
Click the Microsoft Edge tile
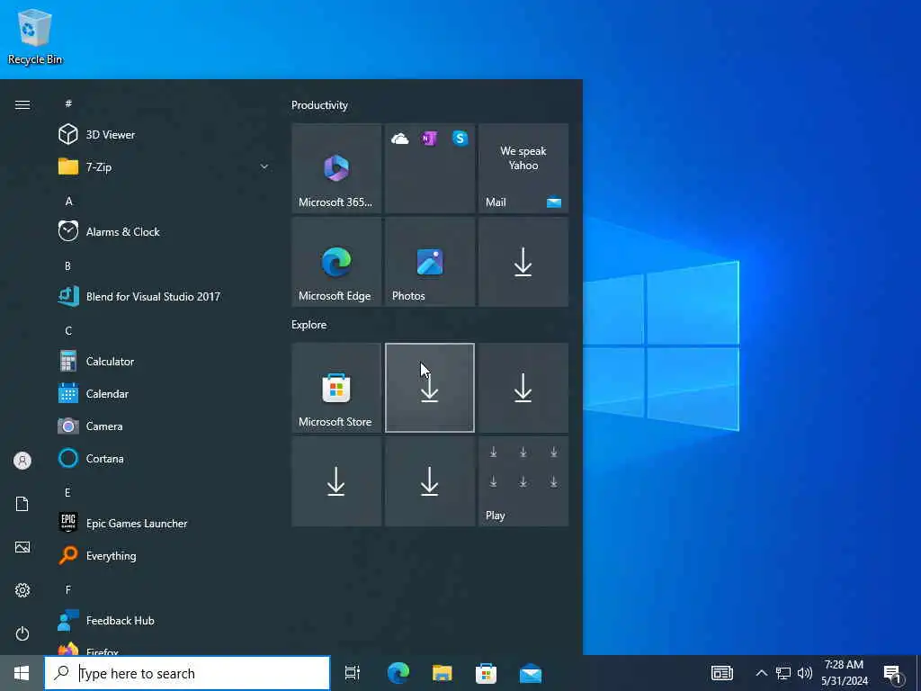tap(336, 262)
